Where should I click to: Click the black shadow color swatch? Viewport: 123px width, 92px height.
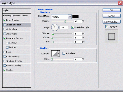pyautogui.click(x=75, y=17)
